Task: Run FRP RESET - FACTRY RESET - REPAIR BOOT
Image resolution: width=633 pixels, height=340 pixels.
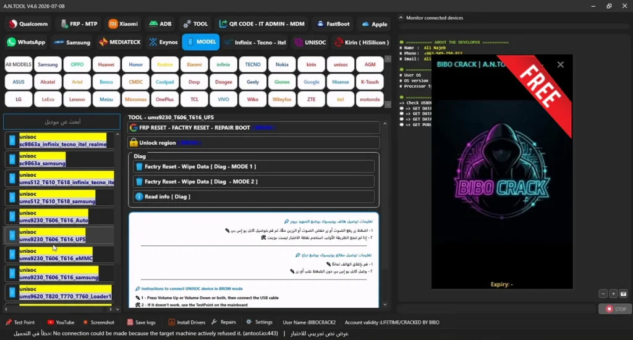Action: click(254, 127)
